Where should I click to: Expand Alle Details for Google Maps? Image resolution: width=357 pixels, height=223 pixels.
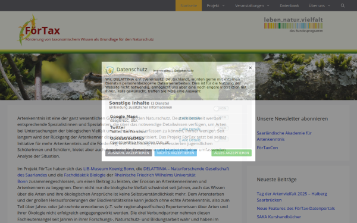pos(190,118)
